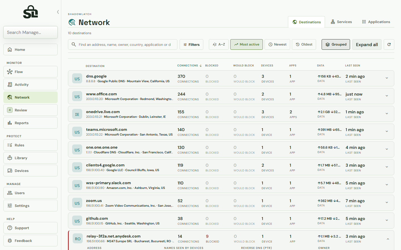This screenshot has height=250, width=401.
Task: Click the find address or name field
Action: [123, 44]
